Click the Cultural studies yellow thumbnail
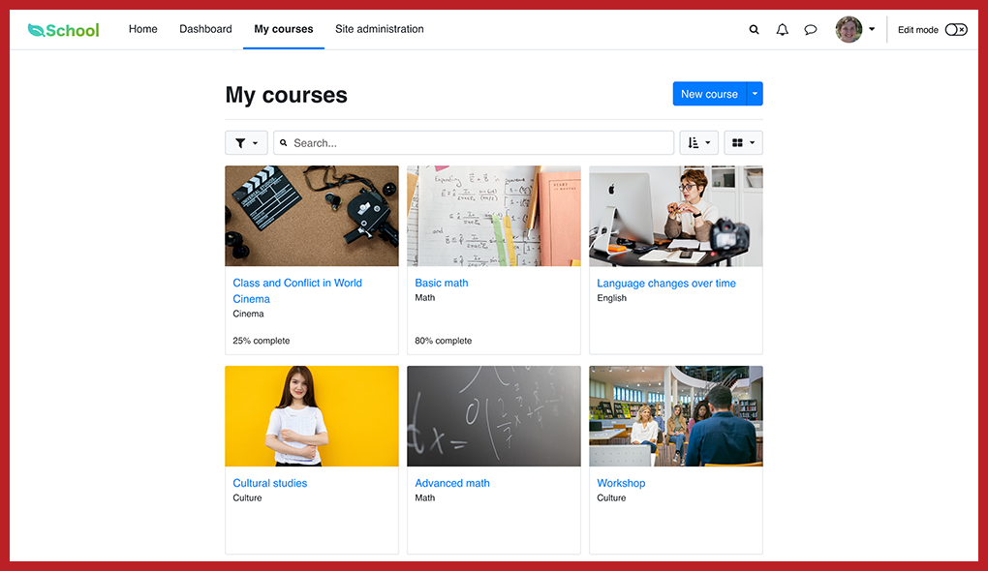Screen dimensions: 988x571 [x=312, y=416]
